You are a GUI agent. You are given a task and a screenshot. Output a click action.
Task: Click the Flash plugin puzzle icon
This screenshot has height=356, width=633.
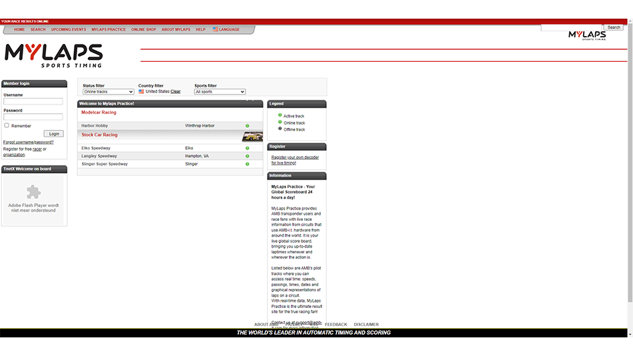coord(33,192)
